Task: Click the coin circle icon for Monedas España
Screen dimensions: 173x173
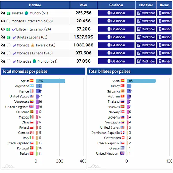Action: pos(8,53)
